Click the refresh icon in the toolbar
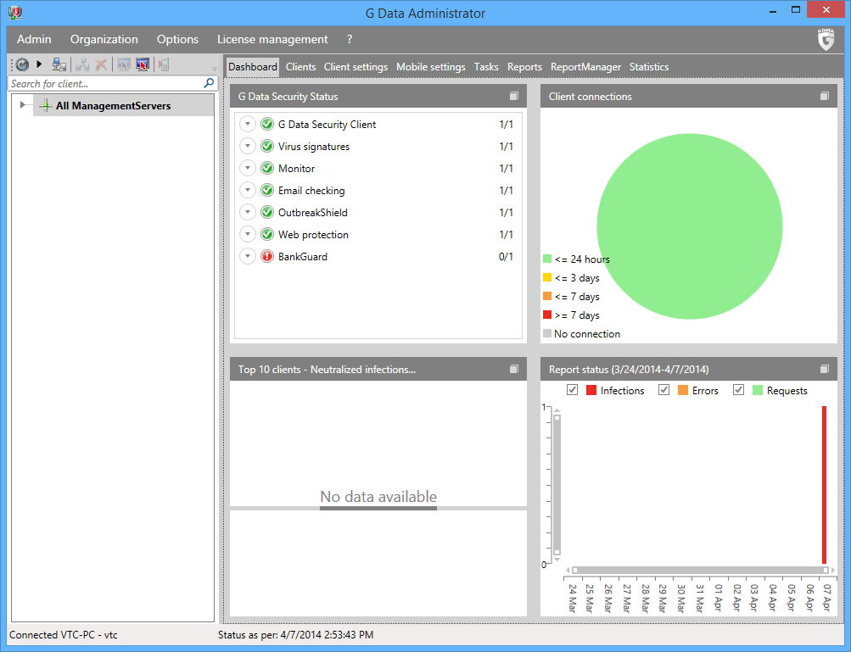The height and width of the screenshot is (652, 851). pyautogui.click(x=22, y=64)
